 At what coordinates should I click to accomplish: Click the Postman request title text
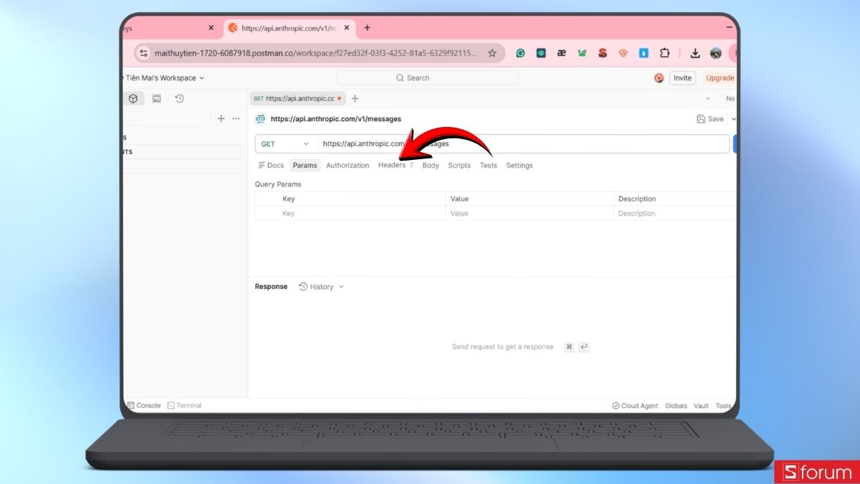pyautogui.click(x=336, y=119)
